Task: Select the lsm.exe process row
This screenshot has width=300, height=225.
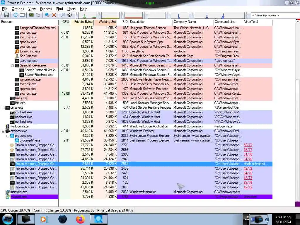Action: point(136,103)
